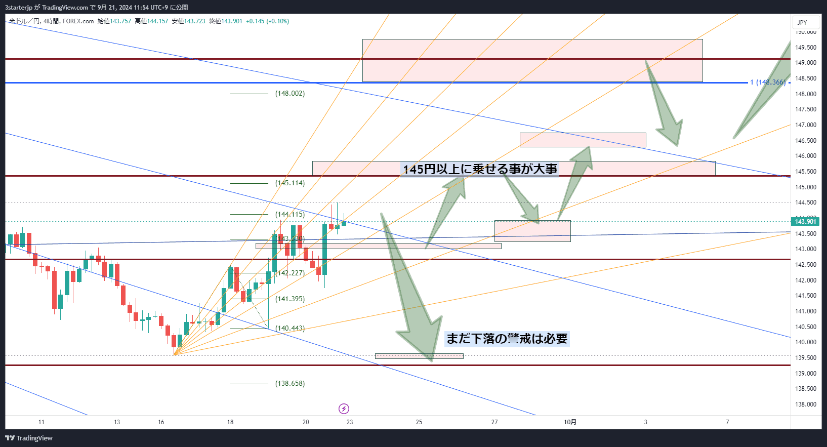Click the open value 始値143.757

coord(114,21)
